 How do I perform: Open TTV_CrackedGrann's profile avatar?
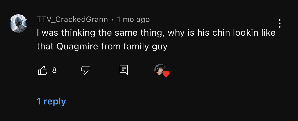click(x=19, y=23)
